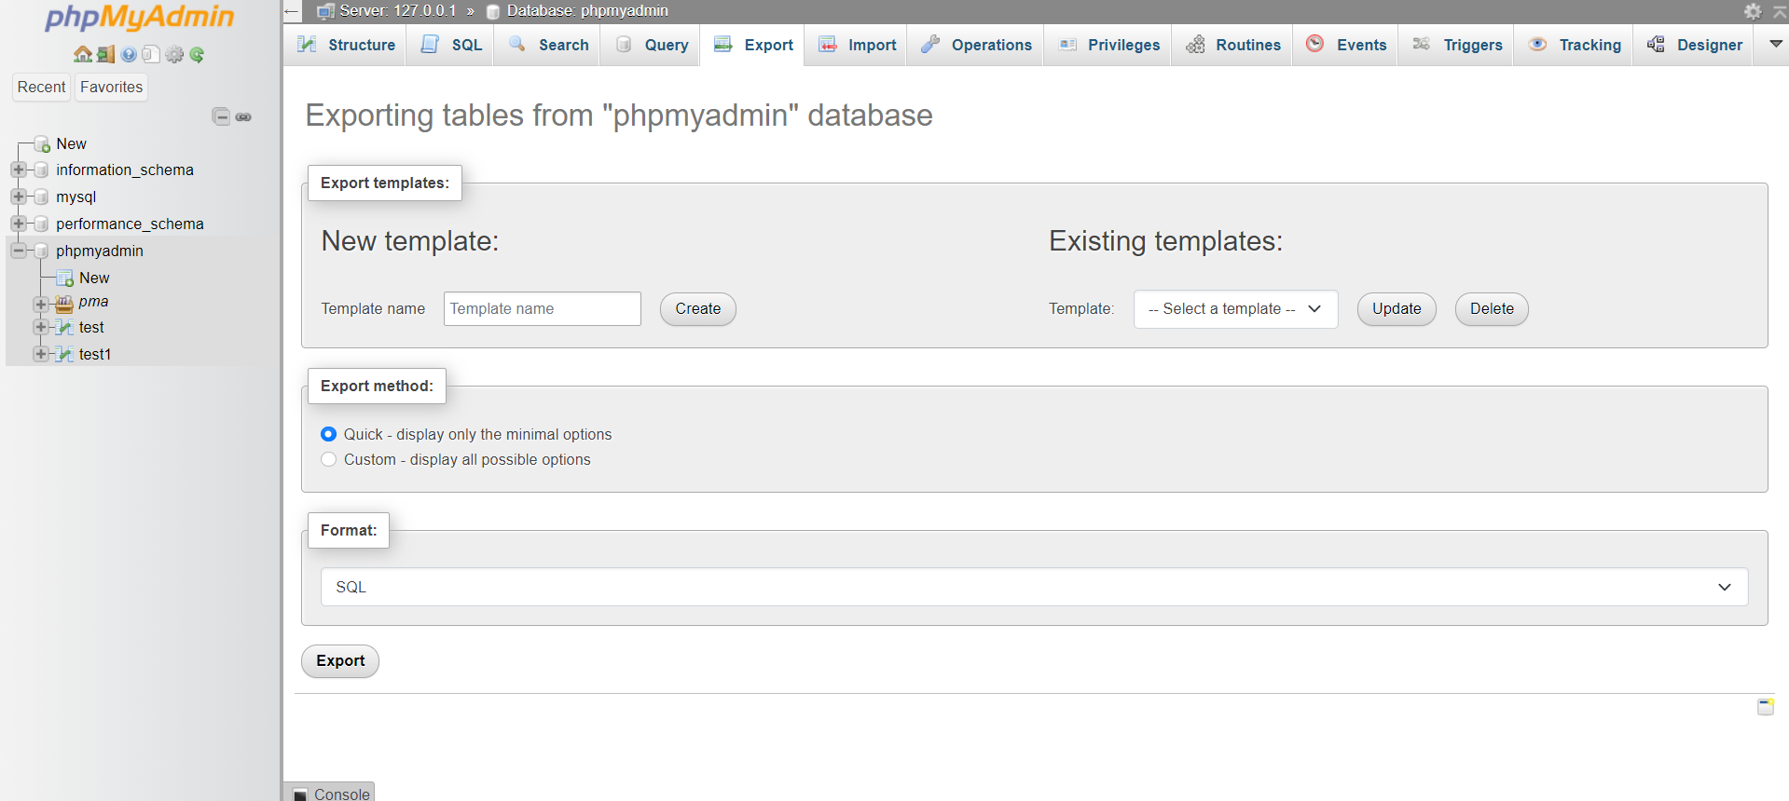This screenshot has width=1789, height=801.
Task: Unlink navigation from main panel icon
Action: pyautogui.click(x=243, y=116)
